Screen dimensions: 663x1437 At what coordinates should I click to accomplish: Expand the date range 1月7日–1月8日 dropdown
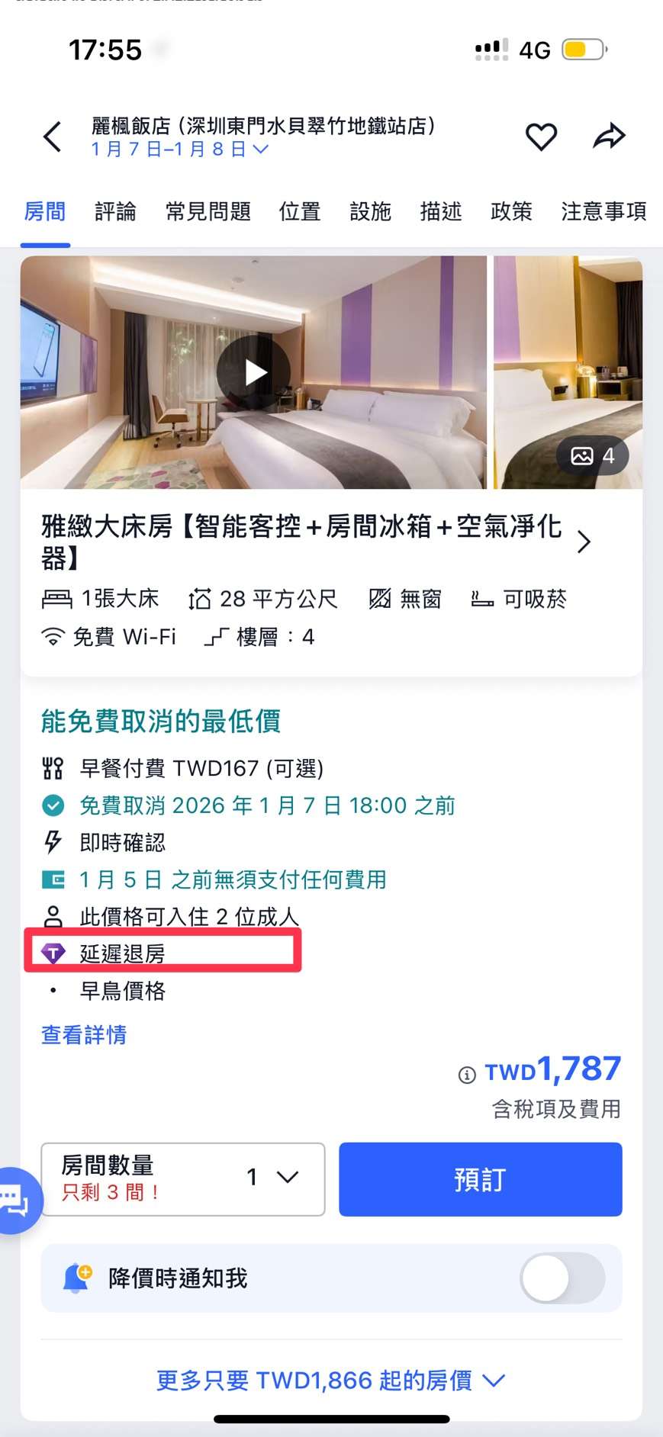pyautogui.click(x=180, y=149)
